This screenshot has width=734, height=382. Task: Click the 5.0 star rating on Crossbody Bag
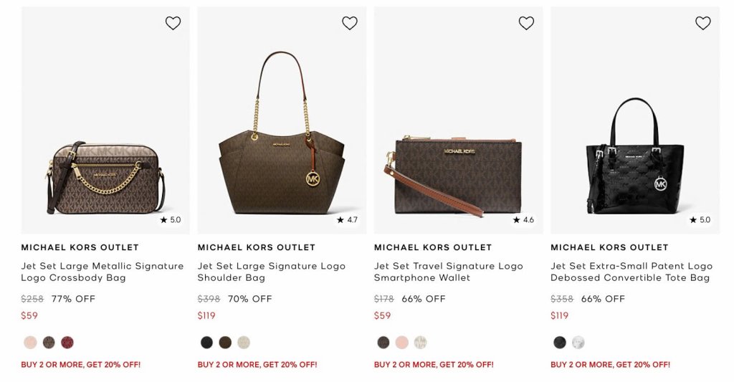tap(171, 220)
